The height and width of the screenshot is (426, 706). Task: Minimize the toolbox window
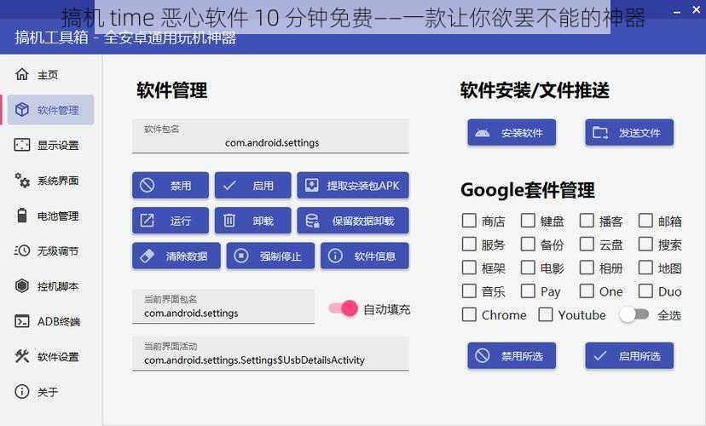pos(677,12)
